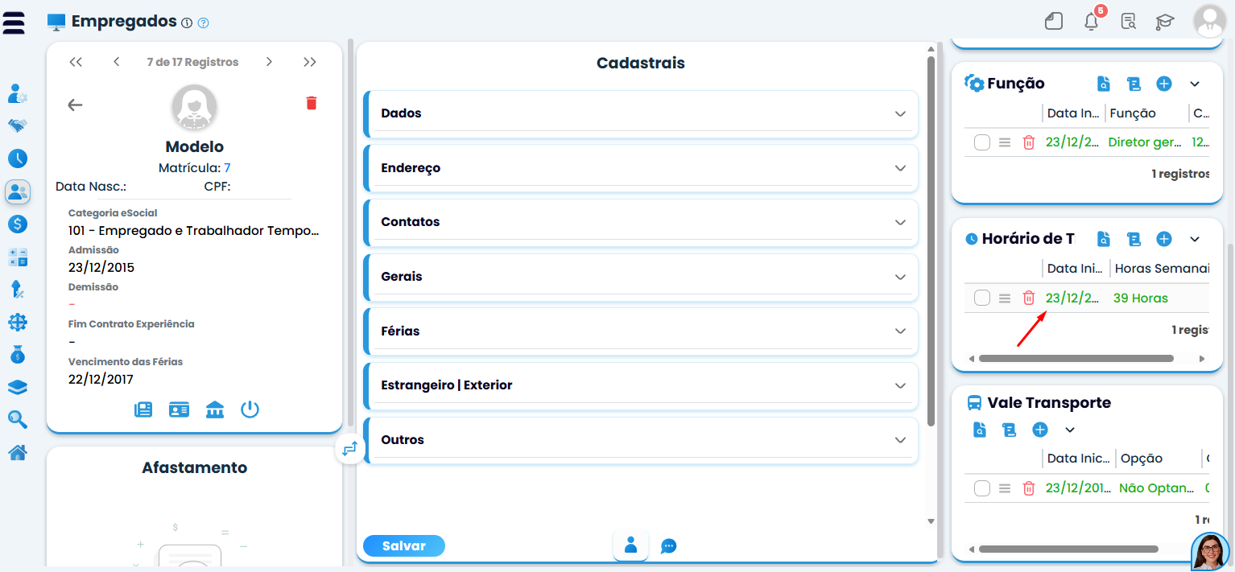Click the Matrícula number 7 link
Image resolution: width=1235 pixels, height=572 pixels.
click(227, 167)
